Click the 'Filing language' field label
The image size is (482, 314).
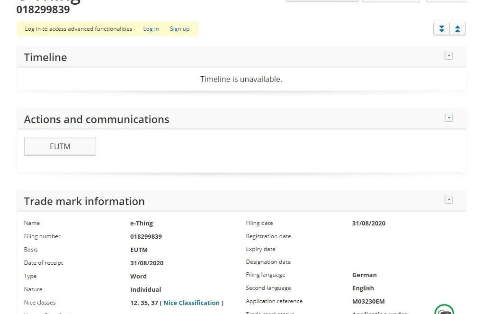coord(266,275)
